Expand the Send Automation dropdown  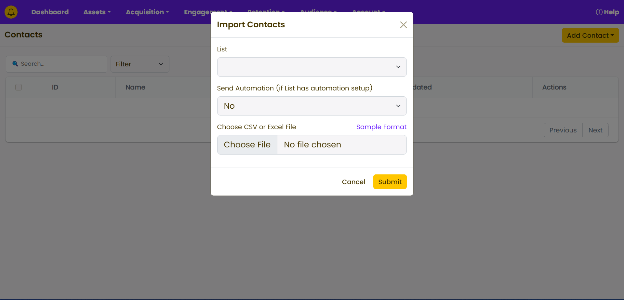[x=312, y=106]
